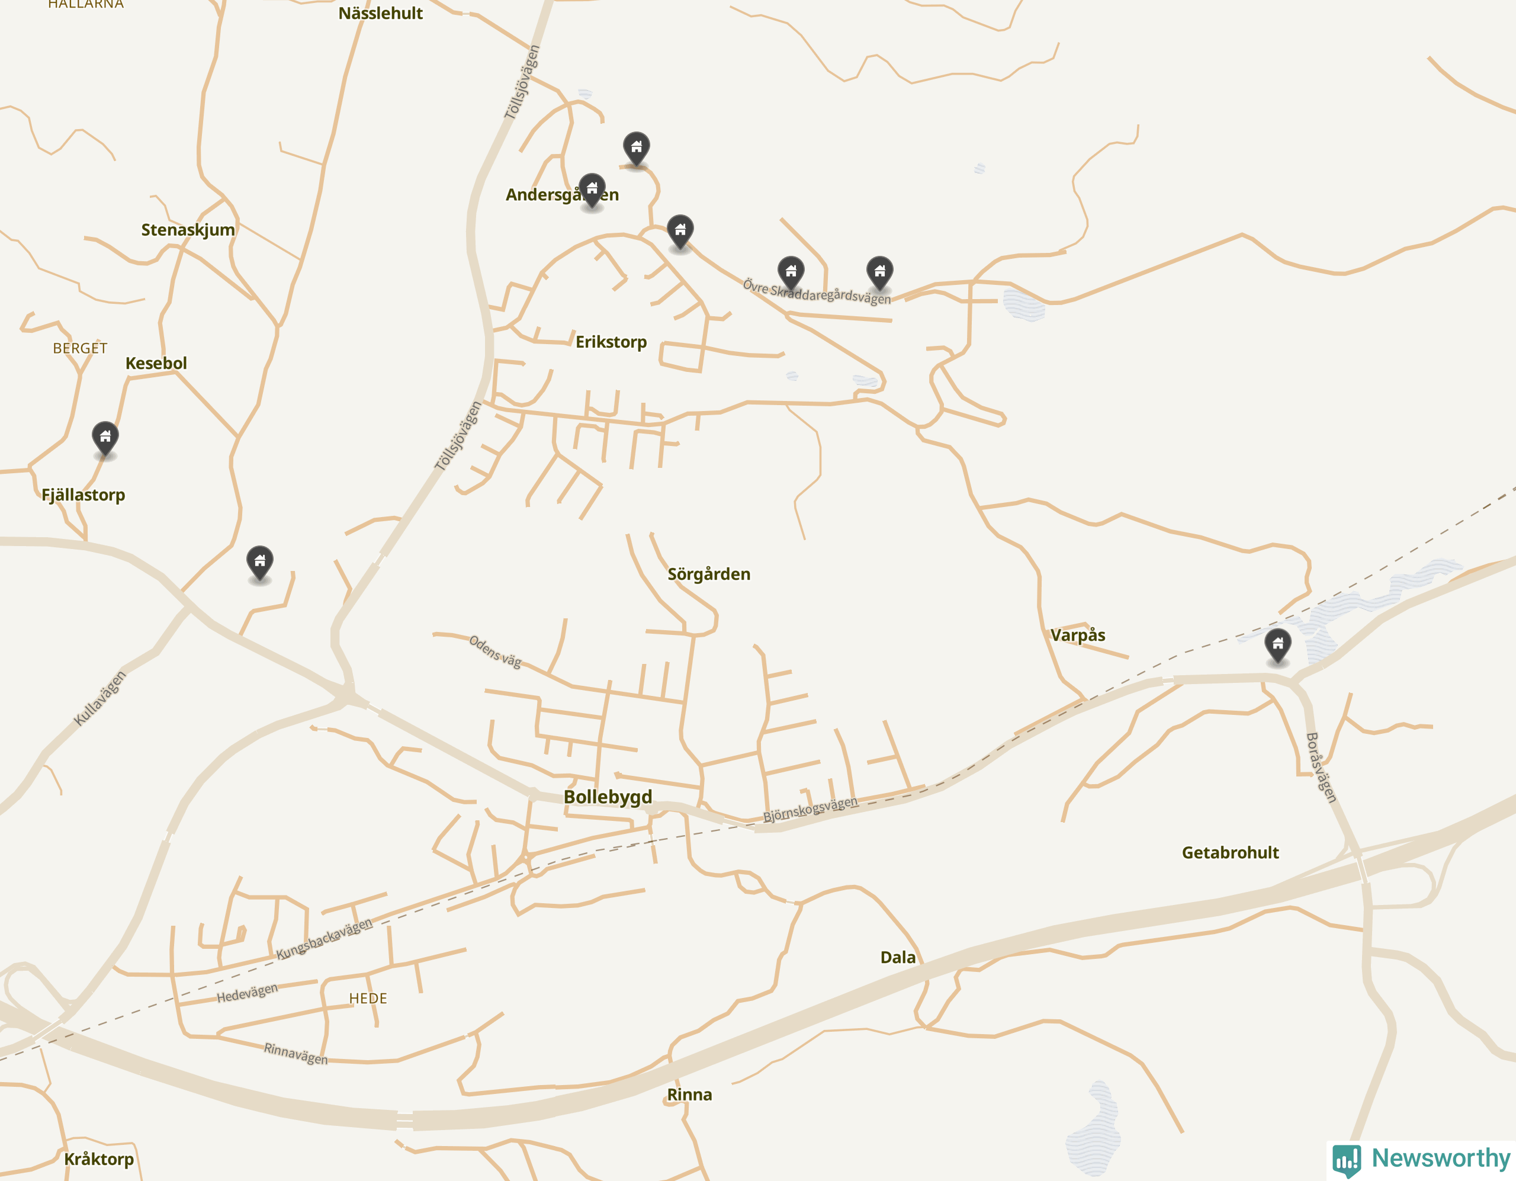Image resolution: width=1516 pixels, height=1181 pixels.
Task: Select the house marker above Fjällastorp
Action: coord(105,438)
